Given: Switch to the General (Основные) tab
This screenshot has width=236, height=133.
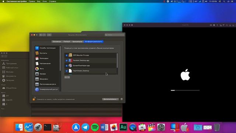Looking at the screenshot, I should click(57, 42).
